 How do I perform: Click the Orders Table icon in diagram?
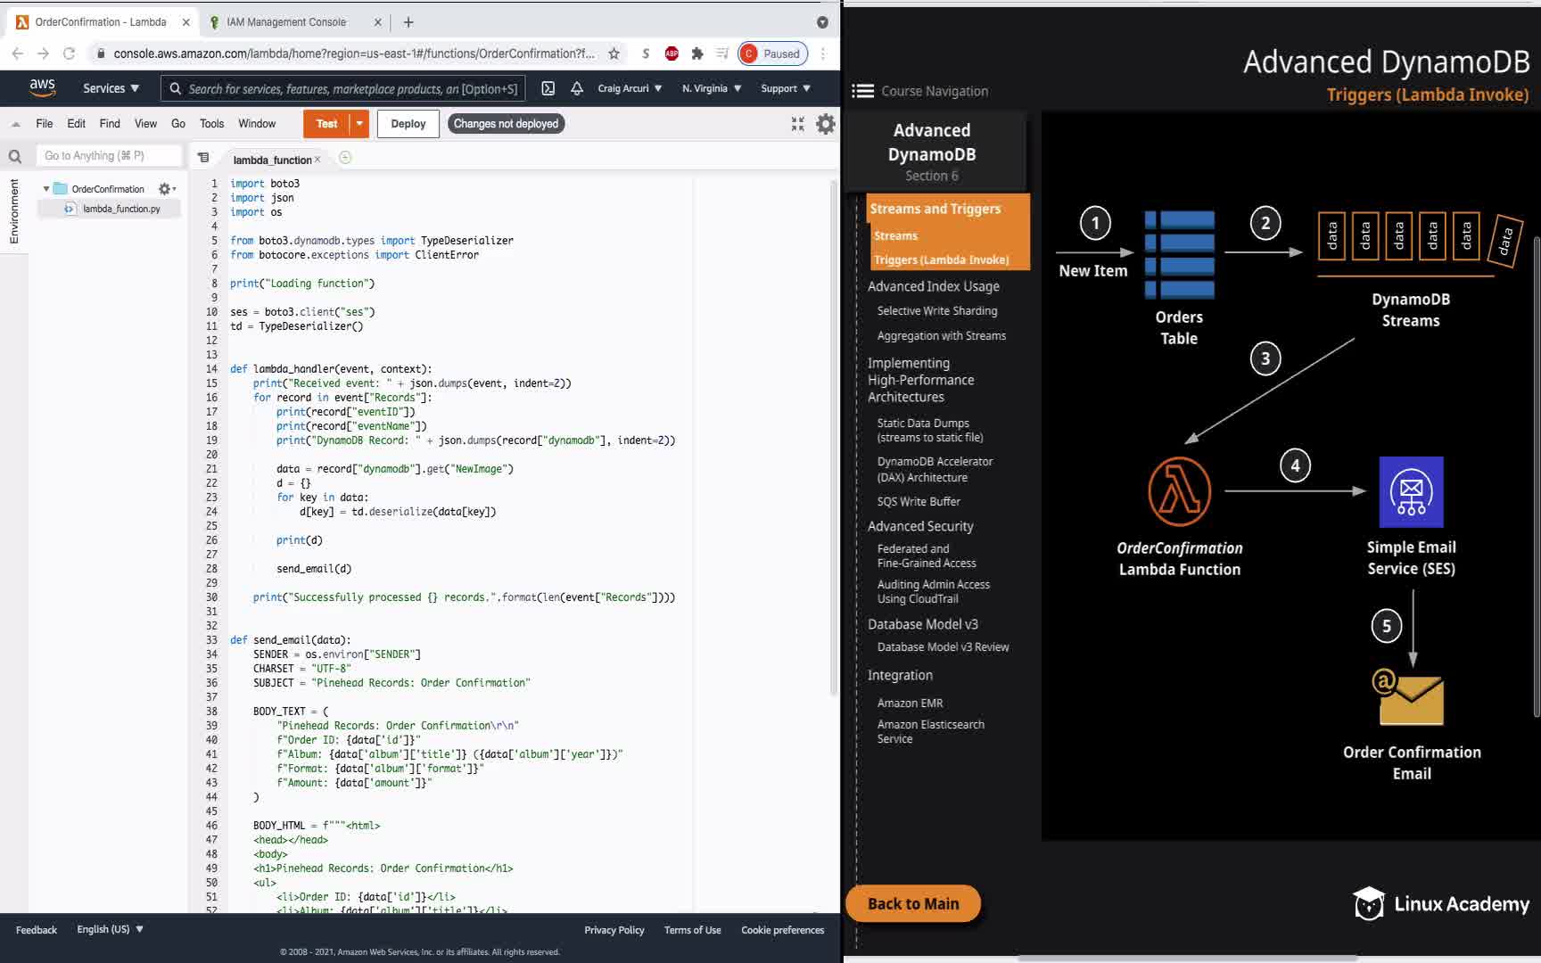1179,254
